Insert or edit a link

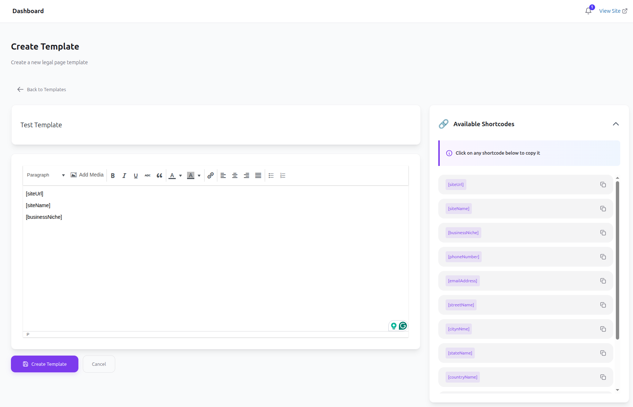click(210, 175)
